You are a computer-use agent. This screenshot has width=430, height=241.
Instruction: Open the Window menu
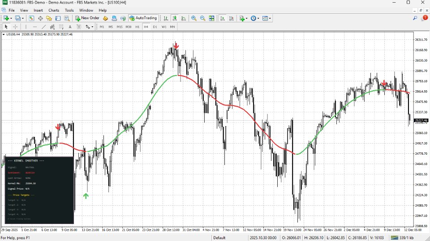click(86, 10)
